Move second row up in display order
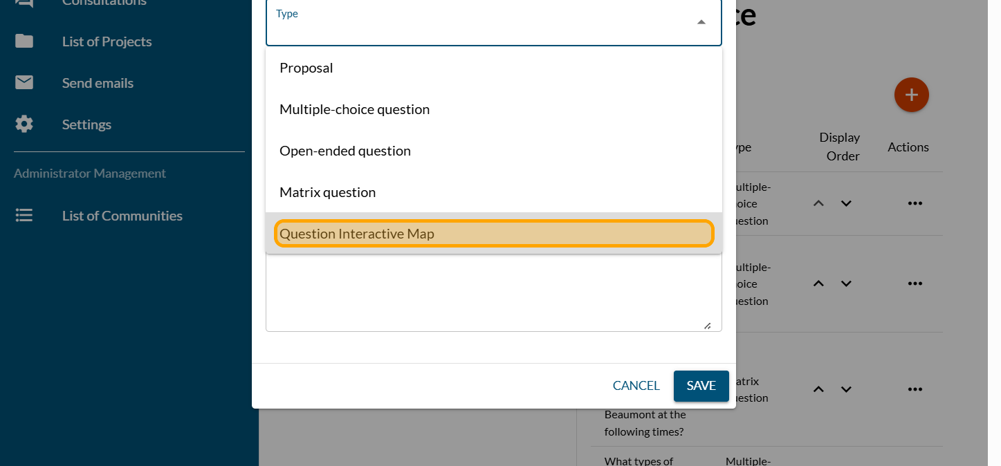1001x466 pixels. coord(818,283)
